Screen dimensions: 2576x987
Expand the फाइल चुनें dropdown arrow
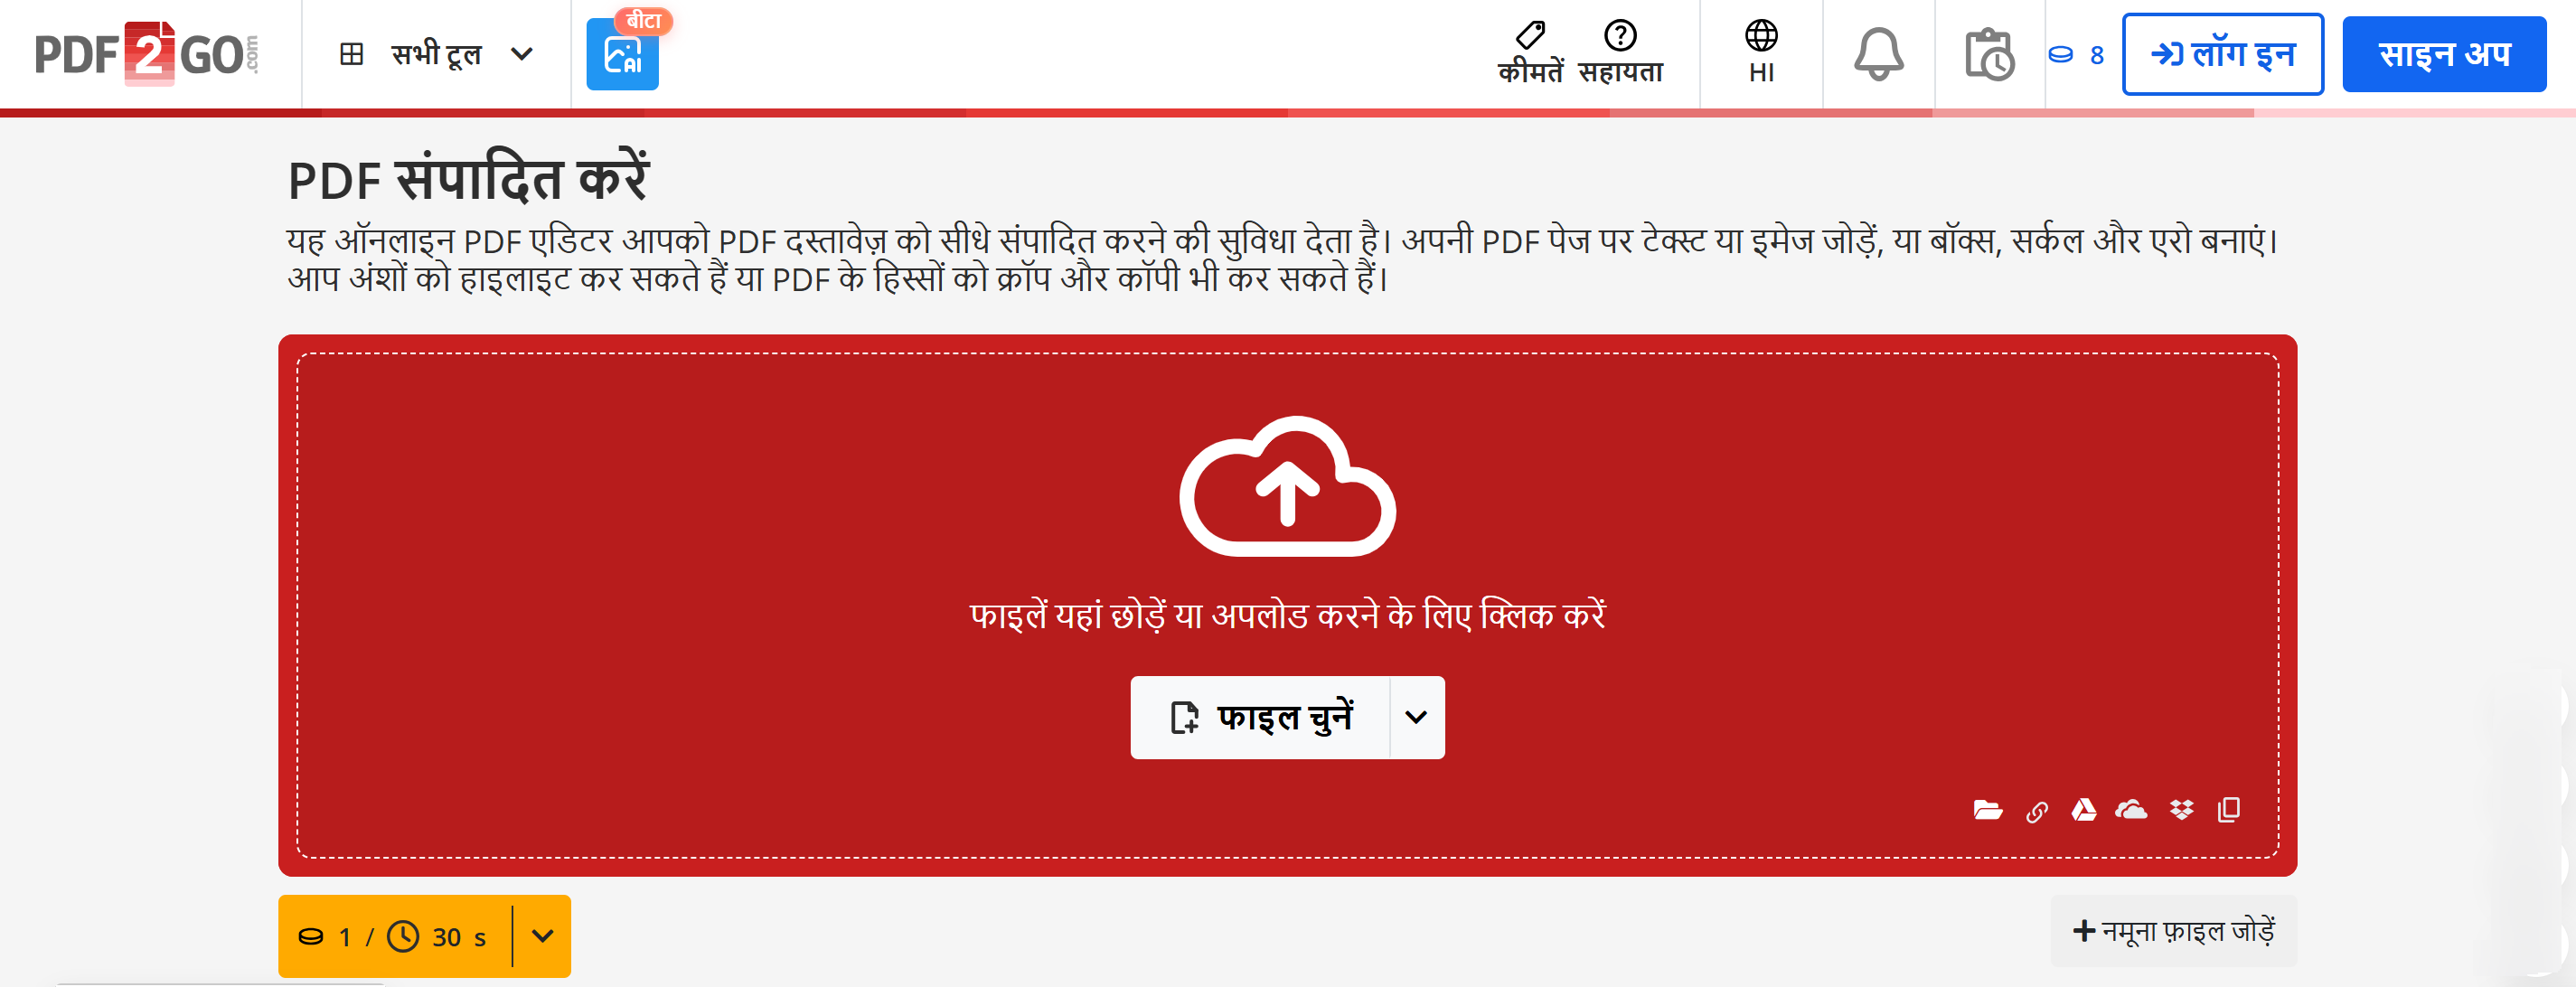[1416, 717]
